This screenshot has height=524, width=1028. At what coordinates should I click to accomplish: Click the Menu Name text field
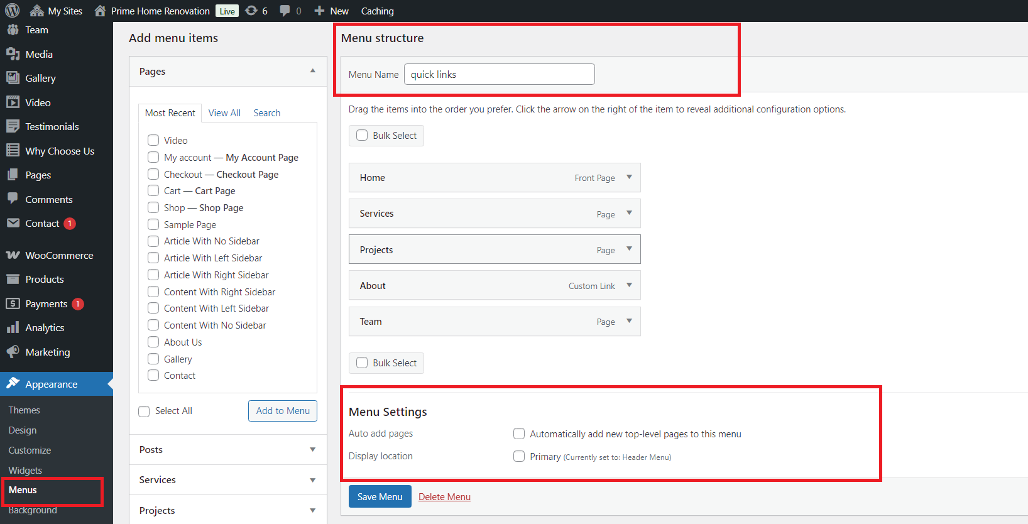click(x=499, y=74)
